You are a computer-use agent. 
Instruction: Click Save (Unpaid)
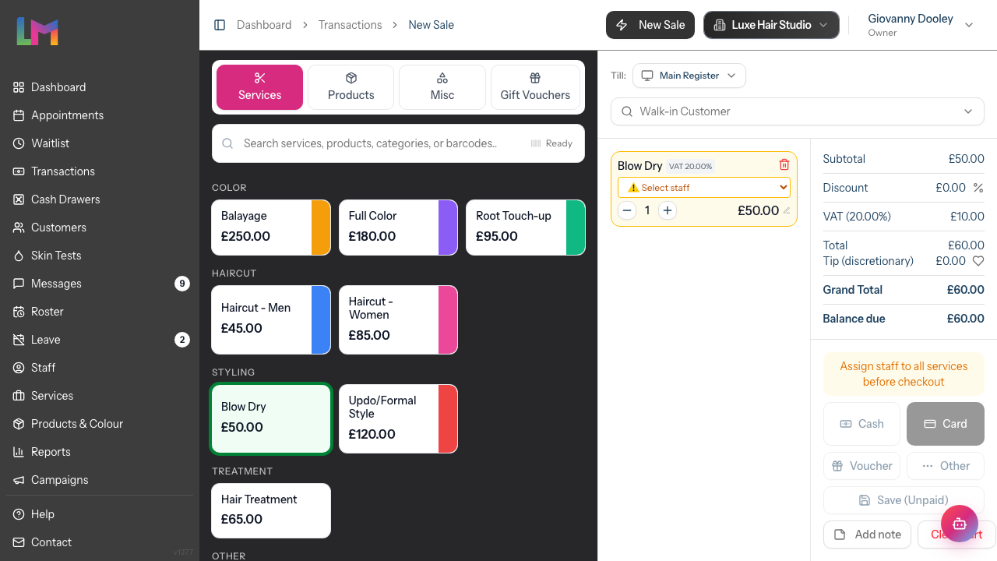[904, 500]
